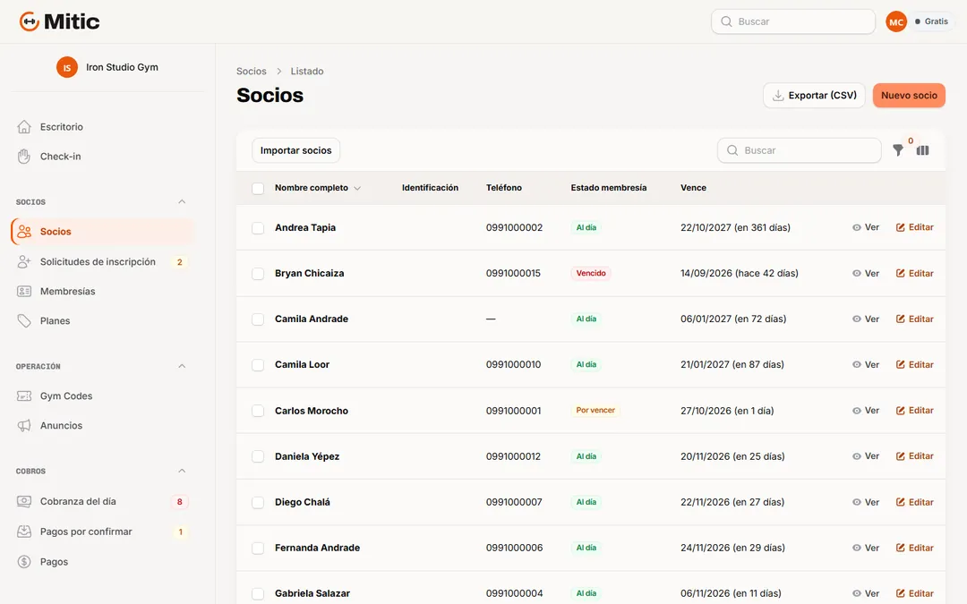Viewport: 967px width, 604px height.
Task: Click the MC user avatar
Action: [896, 21]
